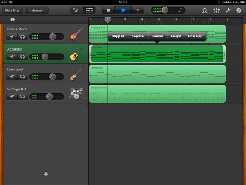Select the Liverpool region in timeline

click(x=157, y=74)
